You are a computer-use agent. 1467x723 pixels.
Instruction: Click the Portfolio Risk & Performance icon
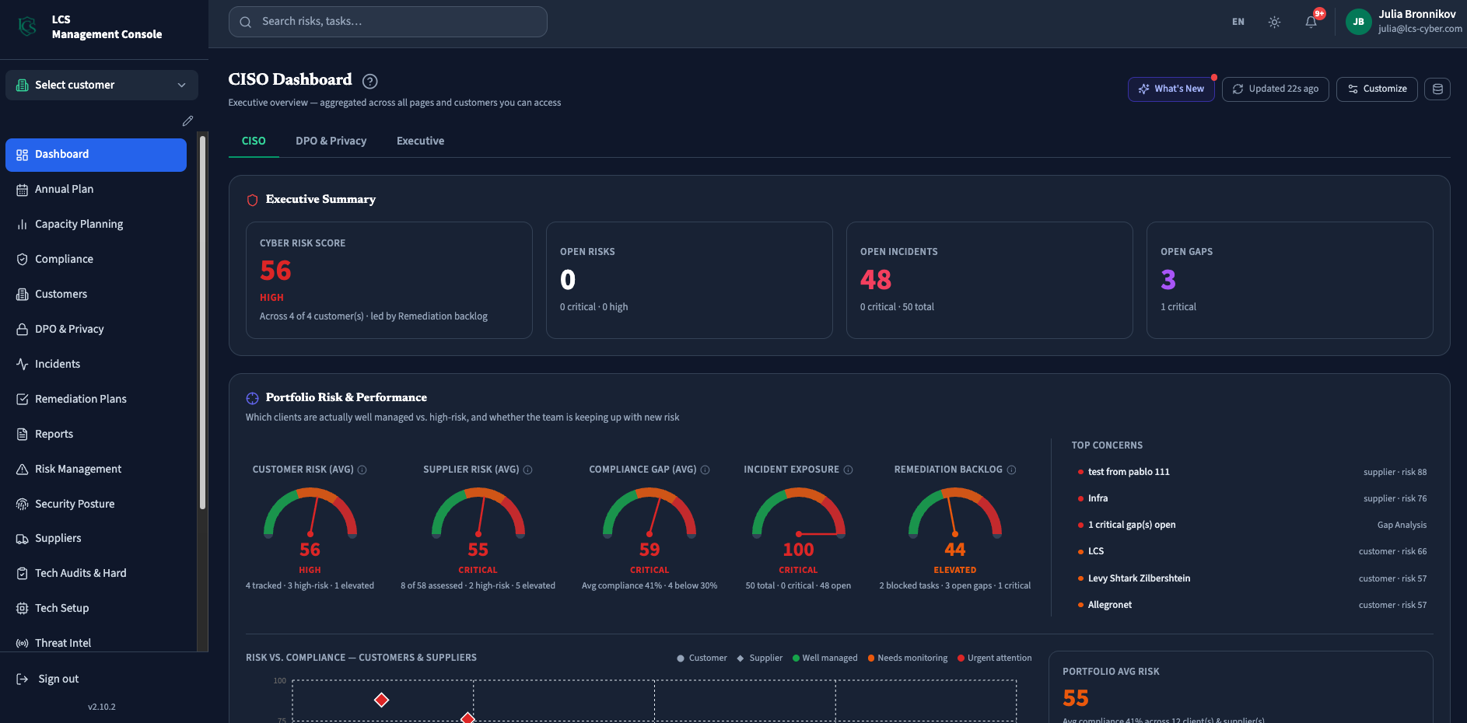(252, 398)
